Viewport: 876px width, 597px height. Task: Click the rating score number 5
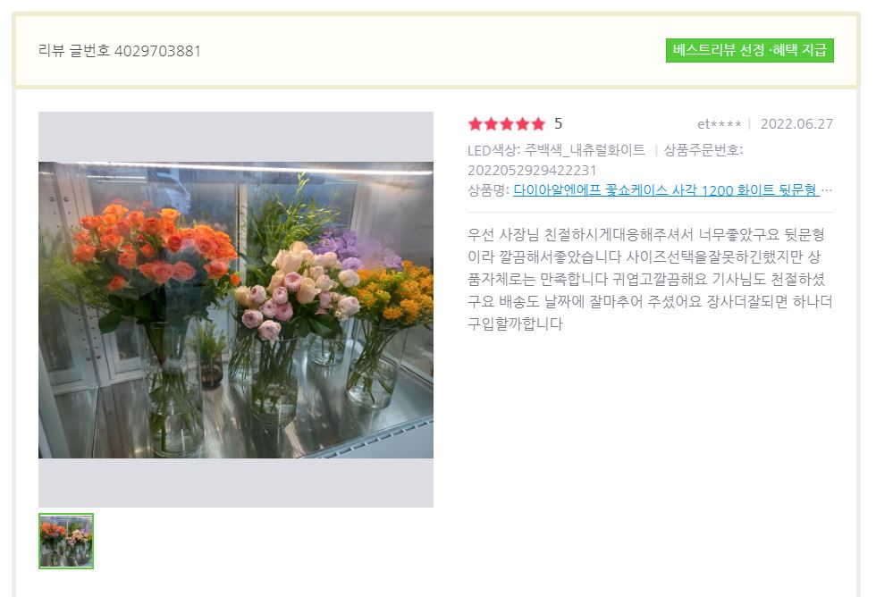pyautogui.click(x=558, y=124)
